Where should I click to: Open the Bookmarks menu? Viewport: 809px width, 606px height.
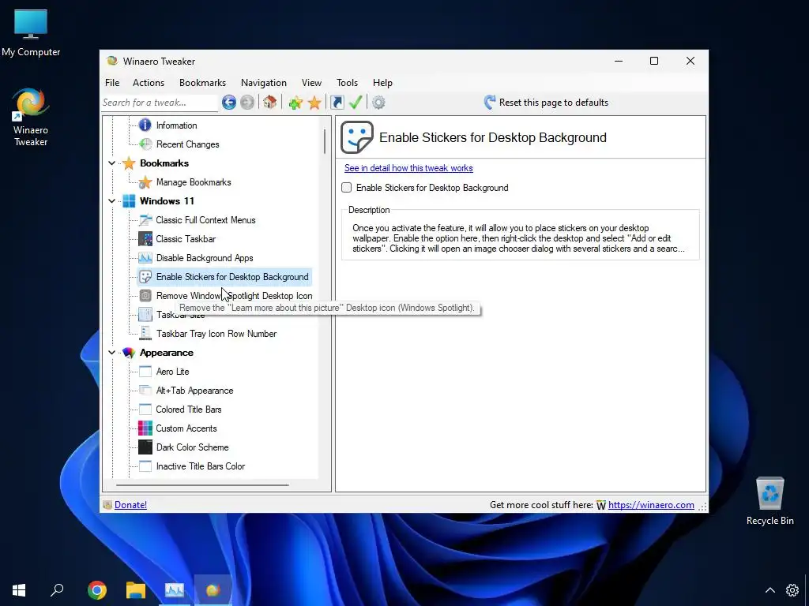tap(203, 82)
